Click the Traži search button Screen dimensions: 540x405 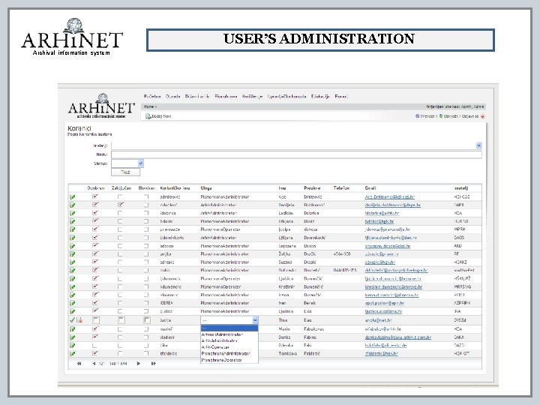tap(125, 172)
